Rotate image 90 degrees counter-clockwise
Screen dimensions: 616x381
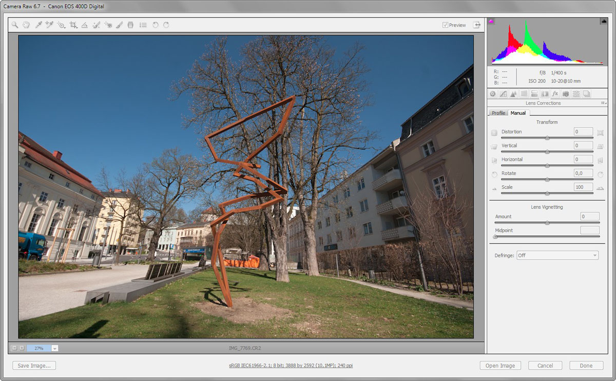pos(155,25)
